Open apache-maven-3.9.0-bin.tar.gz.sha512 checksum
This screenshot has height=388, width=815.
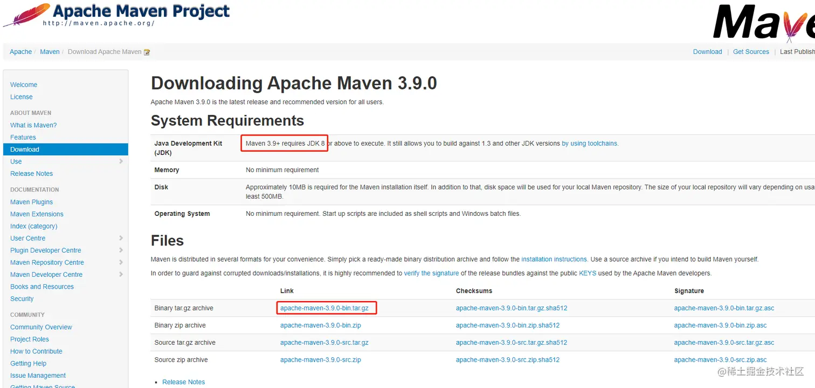point(512,308)
